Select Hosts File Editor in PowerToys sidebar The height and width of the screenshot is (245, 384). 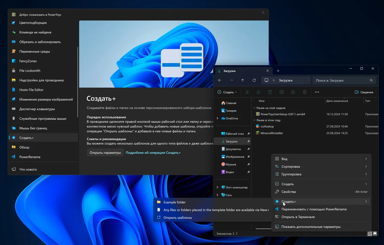point(43,90)
